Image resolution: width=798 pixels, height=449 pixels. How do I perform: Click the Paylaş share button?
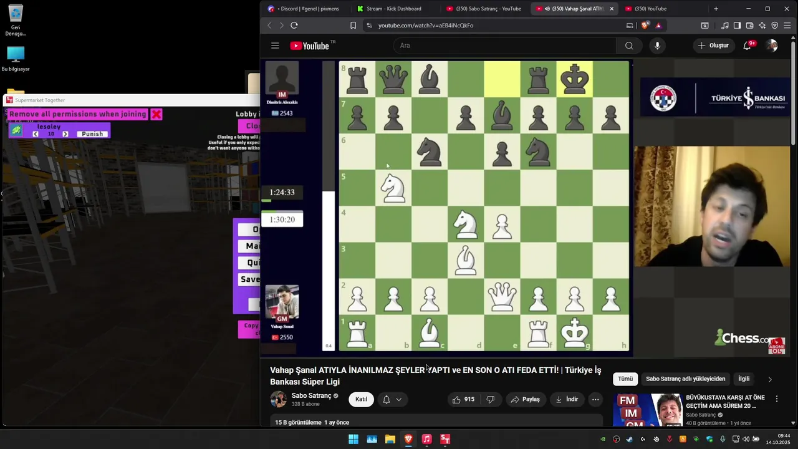pyautogui.click(x=525, y=399)
